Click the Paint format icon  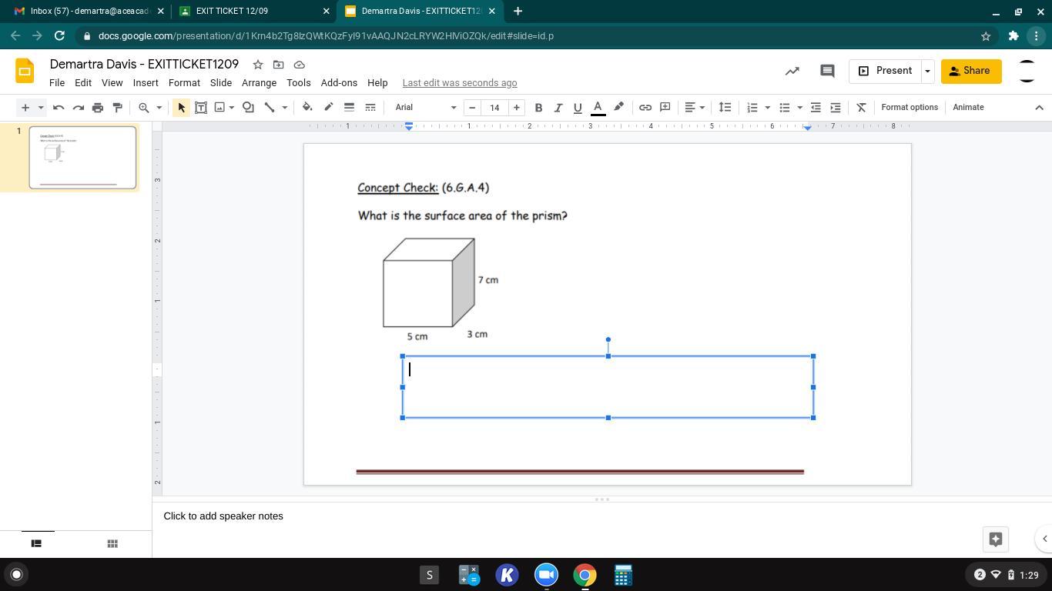117,108
